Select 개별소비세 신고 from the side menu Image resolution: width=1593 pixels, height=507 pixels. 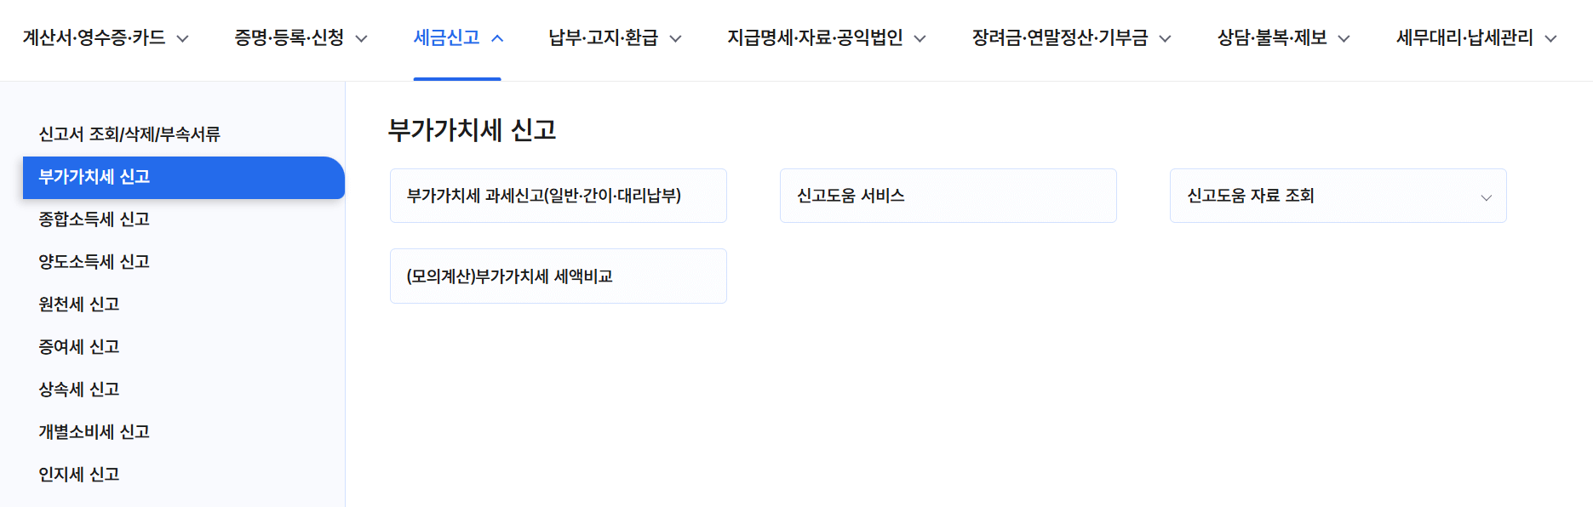pos(92,431)
